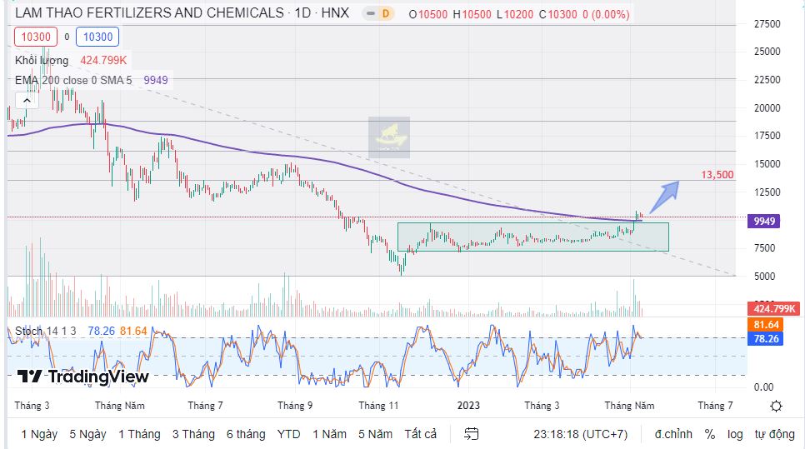805x449 pixels.
Task: Select the Tất cả time range
Action: (x=421, y=434)
